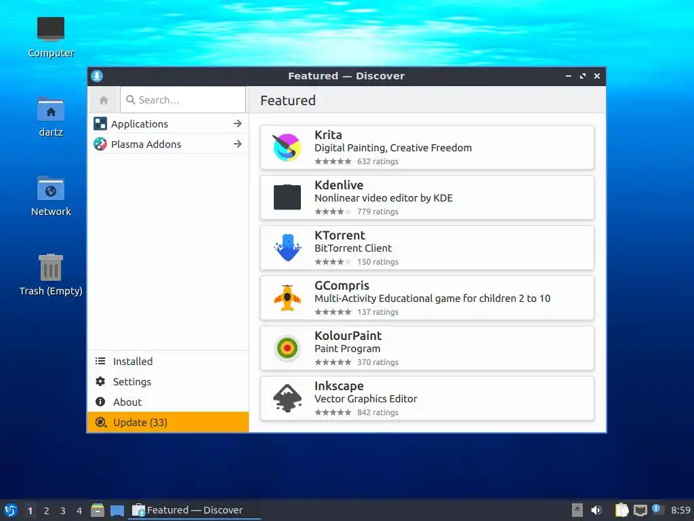Click the volume speaker tray icon

(596, 510)
